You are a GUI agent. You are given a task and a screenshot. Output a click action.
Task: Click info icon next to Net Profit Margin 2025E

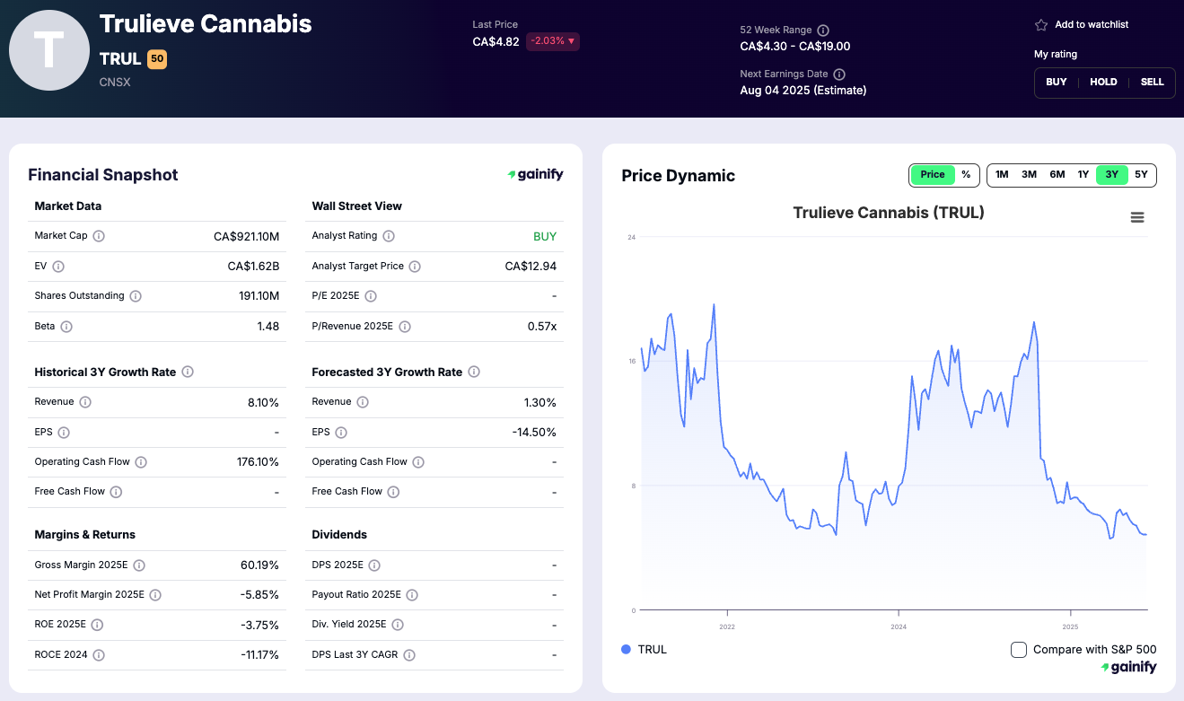click(155, 595)
